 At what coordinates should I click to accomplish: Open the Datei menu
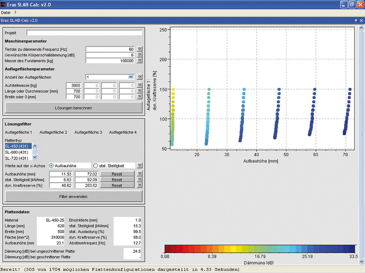(x=6, y=13)
